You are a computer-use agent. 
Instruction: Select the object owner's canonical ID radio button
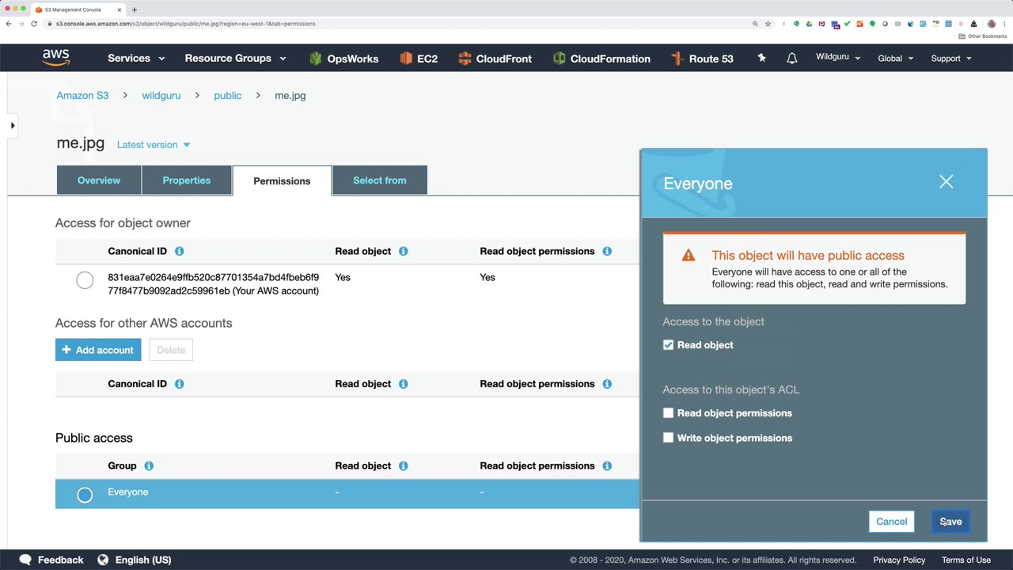[x=85, y=280]
